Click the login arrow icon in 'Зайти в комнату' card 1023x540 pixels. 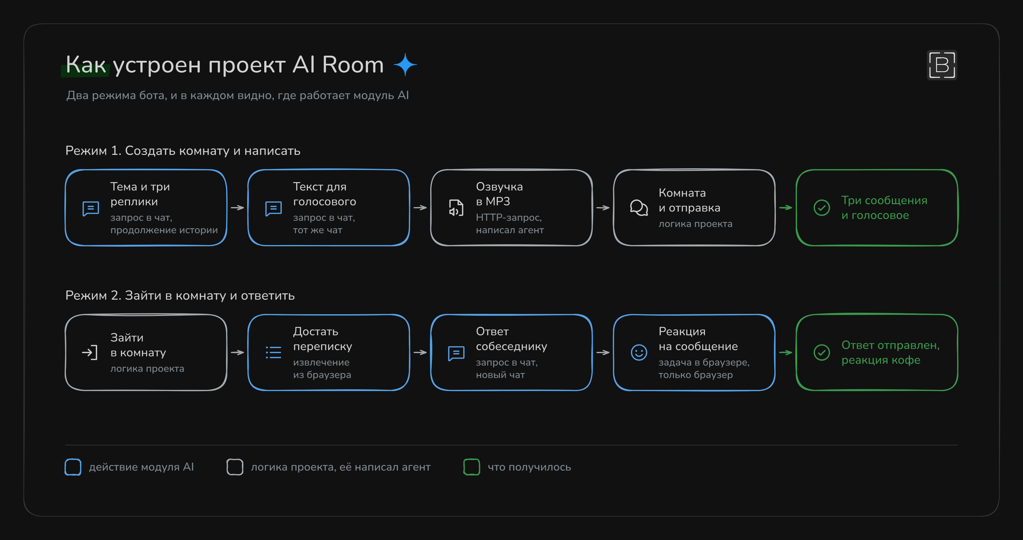pyautogui.click(x=90, y=352)
